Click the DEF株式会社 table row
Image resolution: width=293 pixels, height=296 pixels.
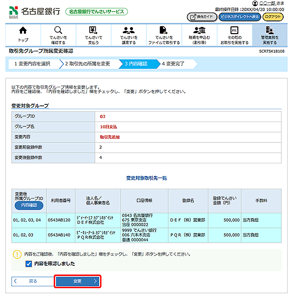(x=146, y=220)
